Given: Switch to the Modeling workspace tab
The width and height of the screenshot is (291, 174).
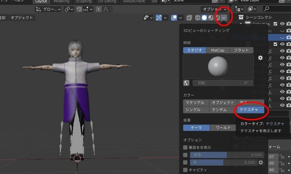Looking at the screenshot, I should point(62,1).
